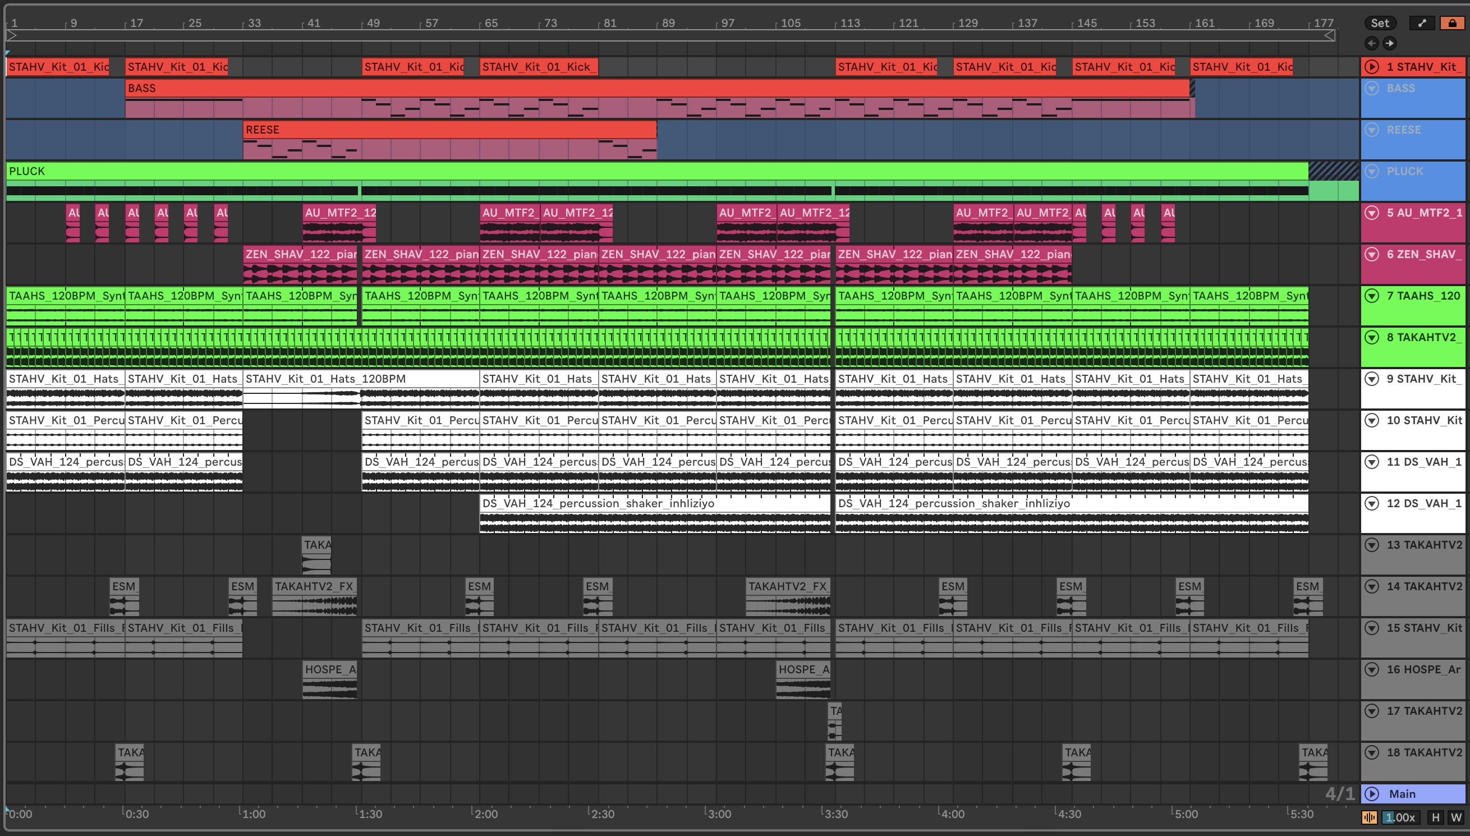Collapse the PLUCK track arrow button
This screenshot has height=836, width=1470.
[1372, 171]
